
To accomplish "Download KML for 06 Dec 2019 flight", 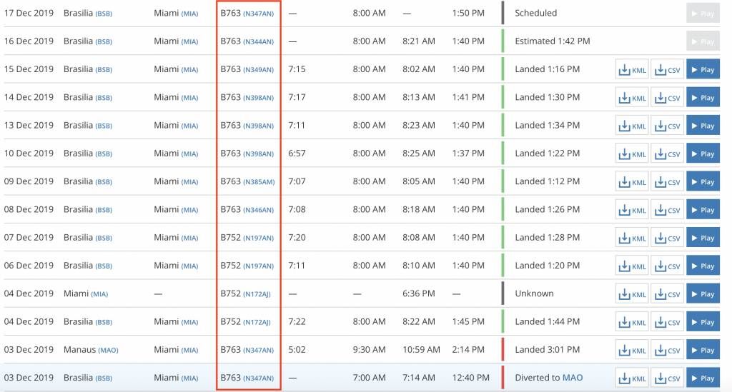I will (x=632, y=266).
